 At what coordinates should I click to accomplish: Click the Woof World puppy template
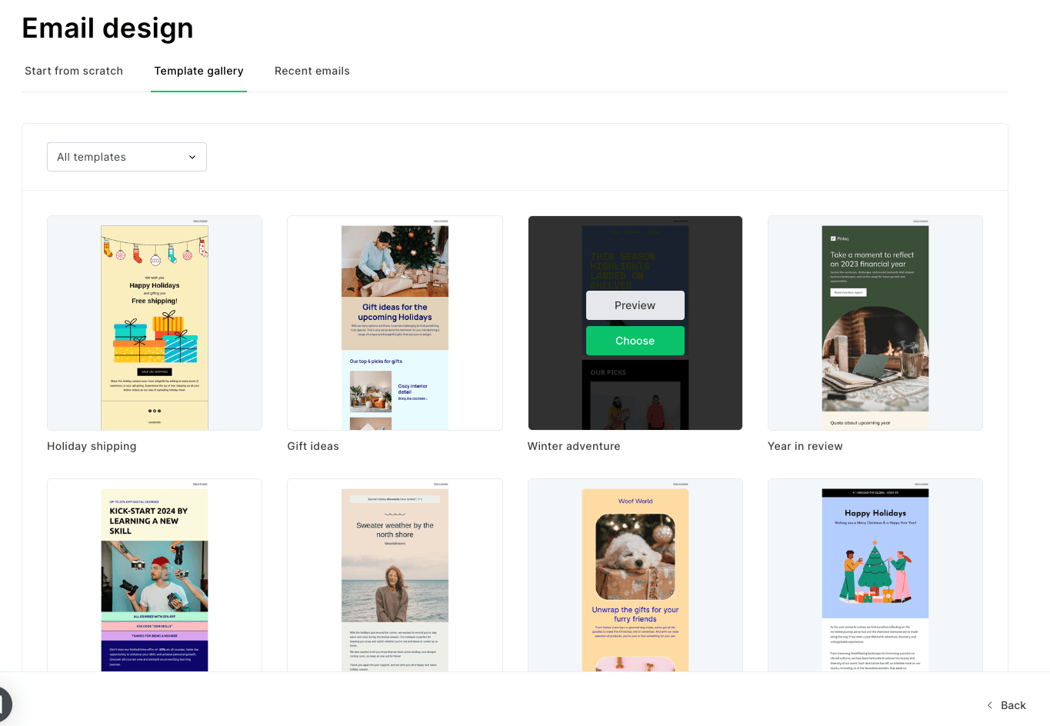point(635,577)
